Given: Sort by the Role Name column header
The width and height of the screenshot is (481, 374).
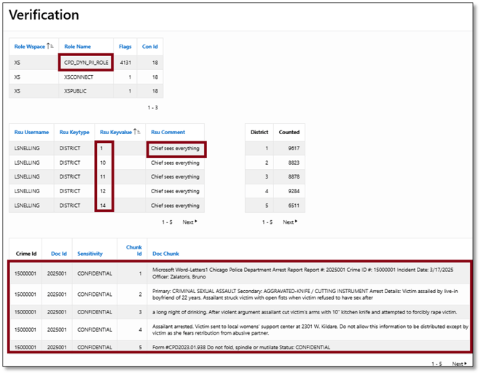Looking at the screenshot, I should pos(77,47).
